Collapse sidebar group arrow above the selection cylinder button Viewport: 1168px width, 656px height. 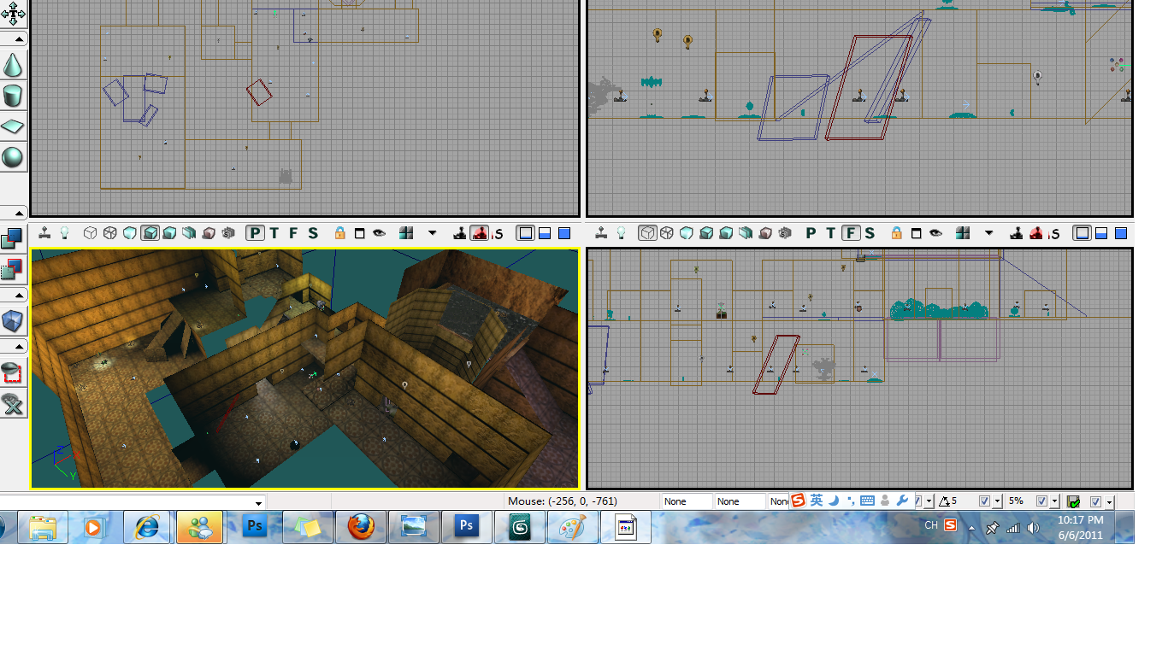(13, 346)
